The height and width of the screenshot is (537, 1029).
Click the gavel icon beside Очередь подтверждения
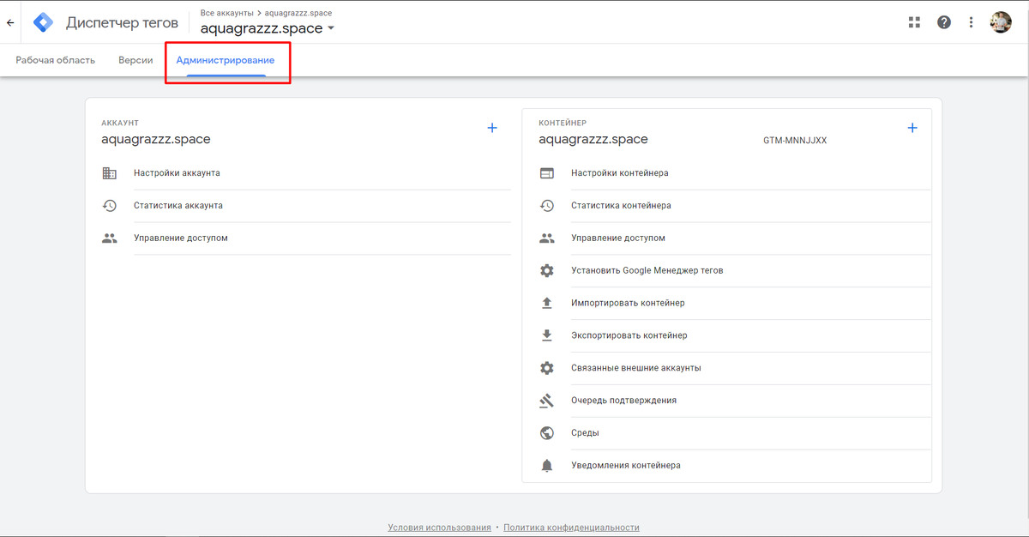point(546,401)
